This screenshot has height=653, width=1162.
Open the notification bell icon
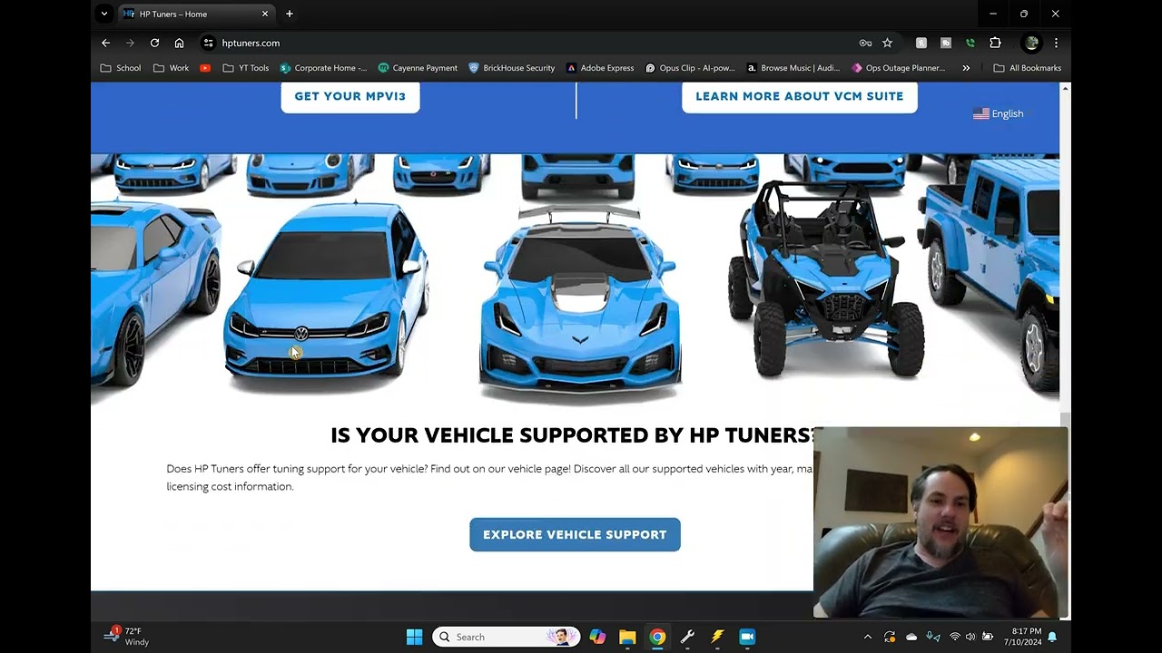[1053, 637]
